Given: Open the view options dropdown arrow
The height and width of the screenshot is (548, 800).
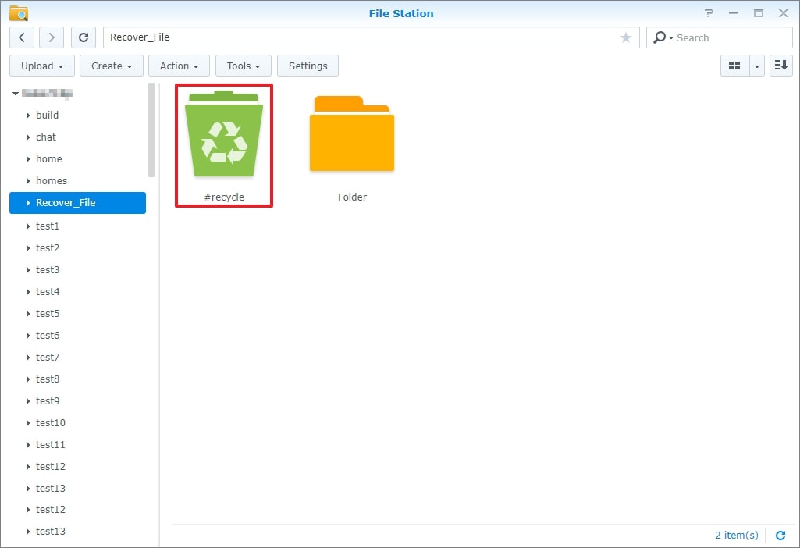Looking at the screenshot, I should (x=756, y=66).
